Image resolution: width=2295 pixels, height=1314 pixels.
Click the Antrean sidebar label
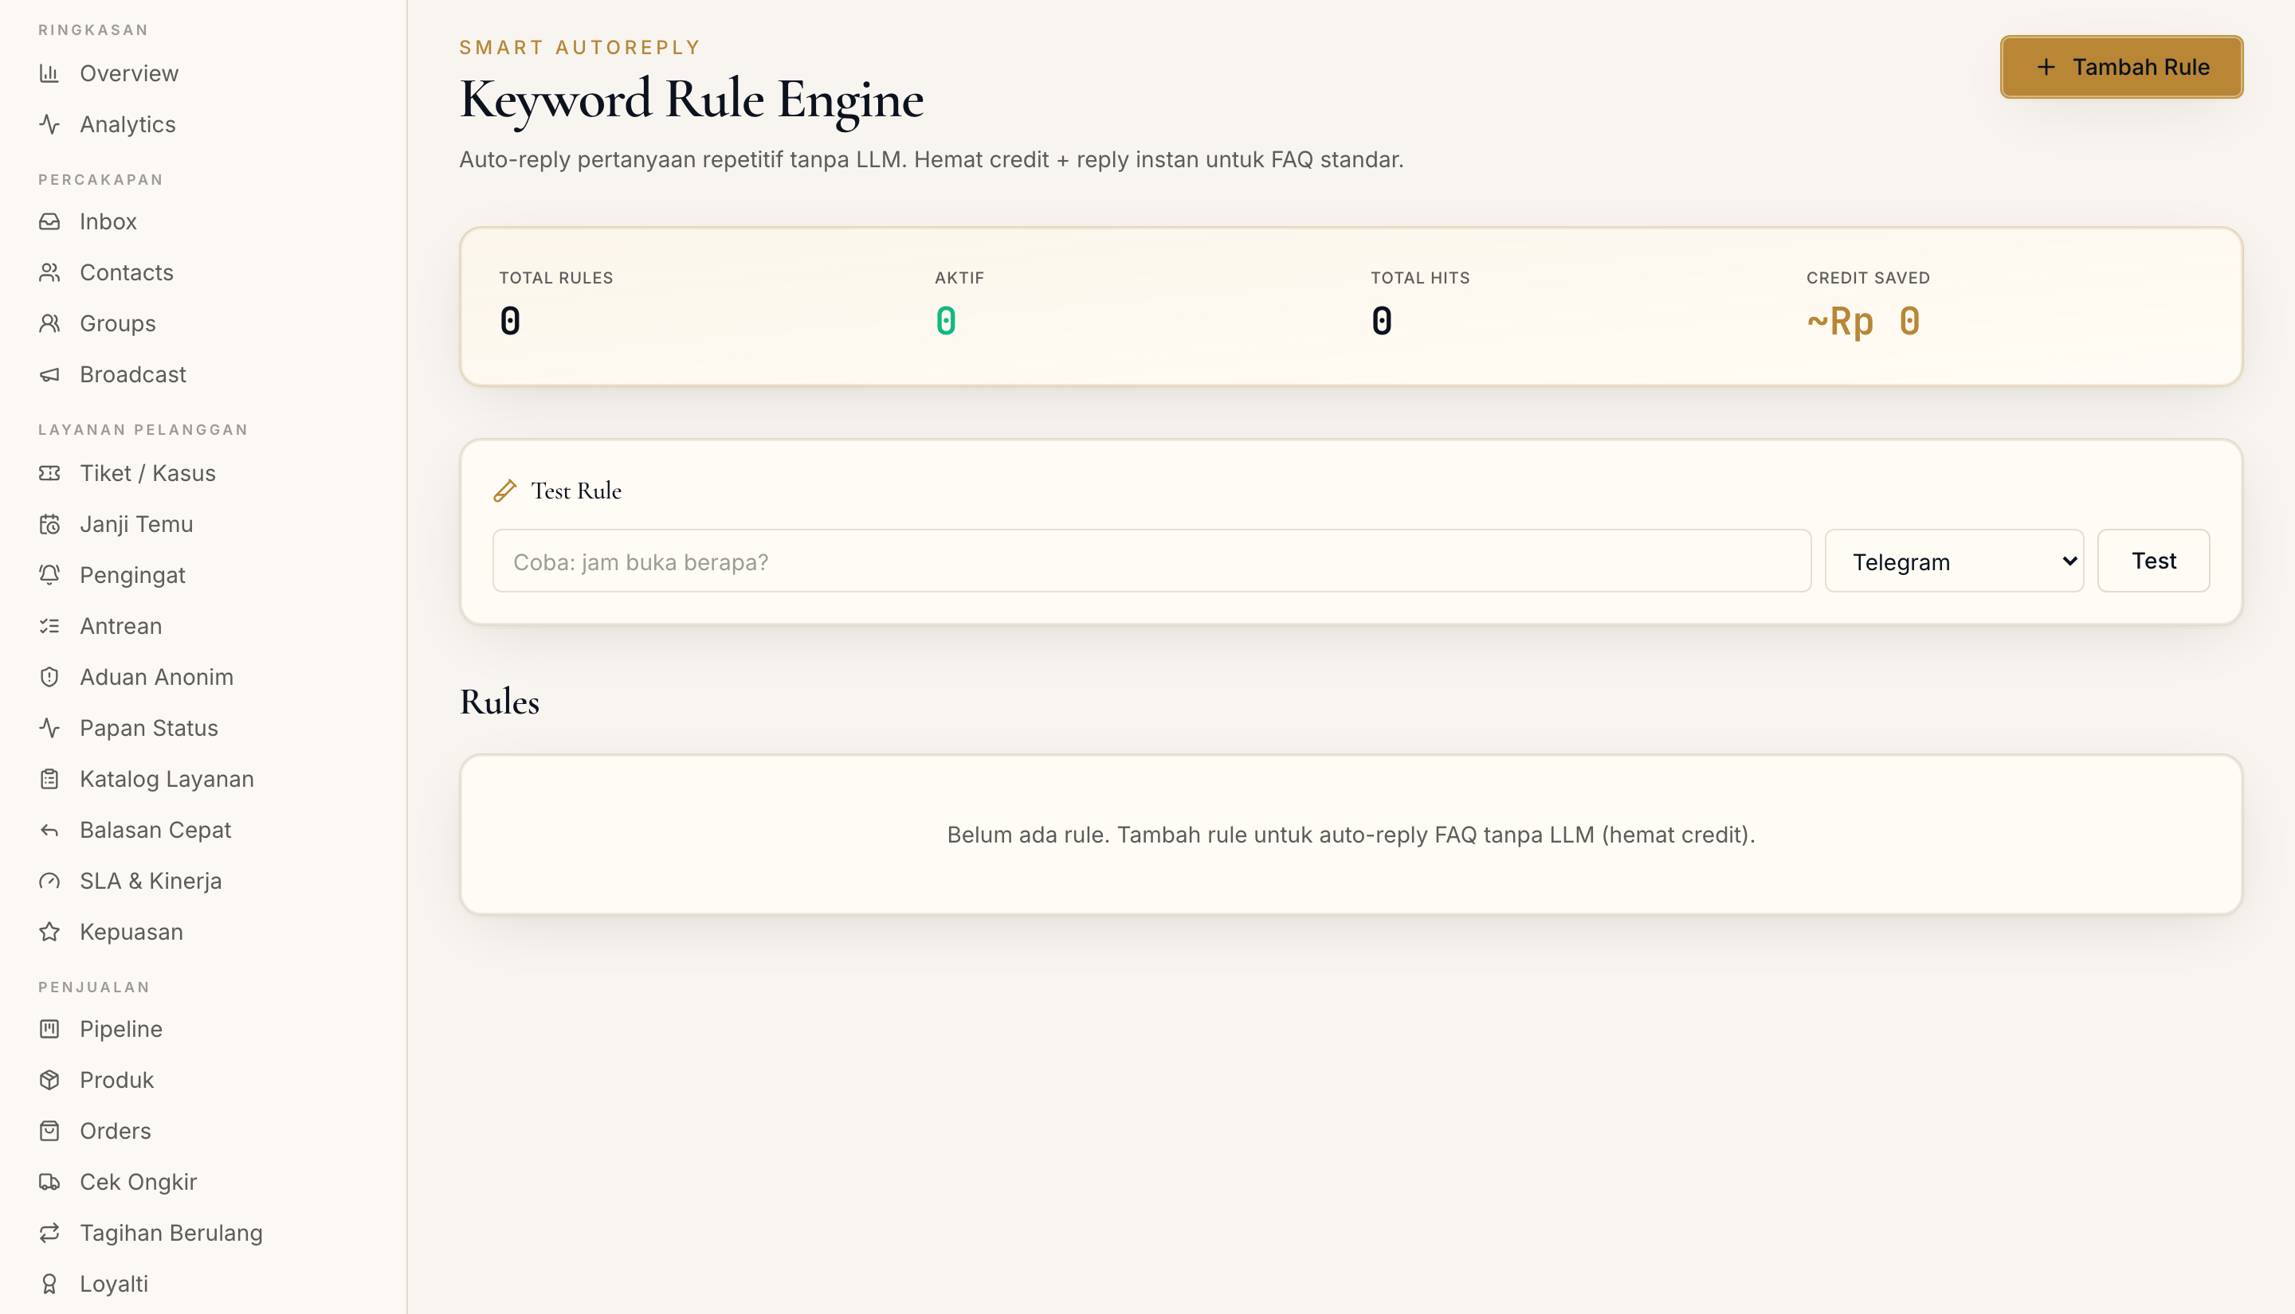tap(121, 626)
